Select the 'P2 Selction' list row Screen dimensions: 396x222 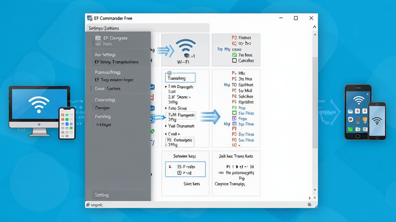(x=242, y=96)
